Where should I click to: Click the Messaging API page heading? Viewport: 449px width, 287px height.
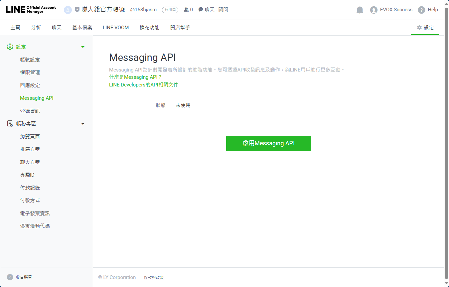pos(142,58)
